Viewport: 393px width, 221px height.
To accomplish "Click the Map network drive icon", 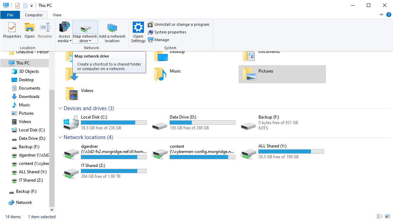I will [85, 28].
